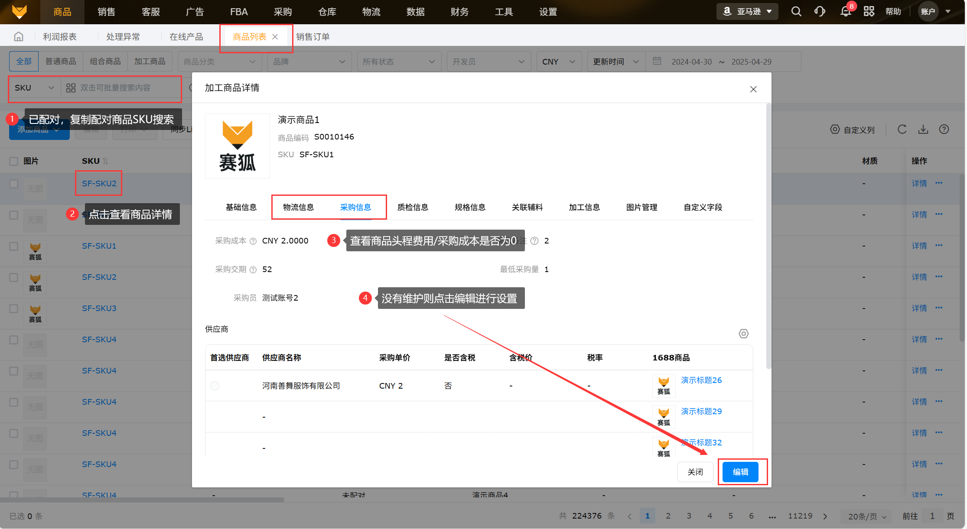
Task: Select preferred supplier radio for 河南善舞服饰有限公司
Action: 215,386
